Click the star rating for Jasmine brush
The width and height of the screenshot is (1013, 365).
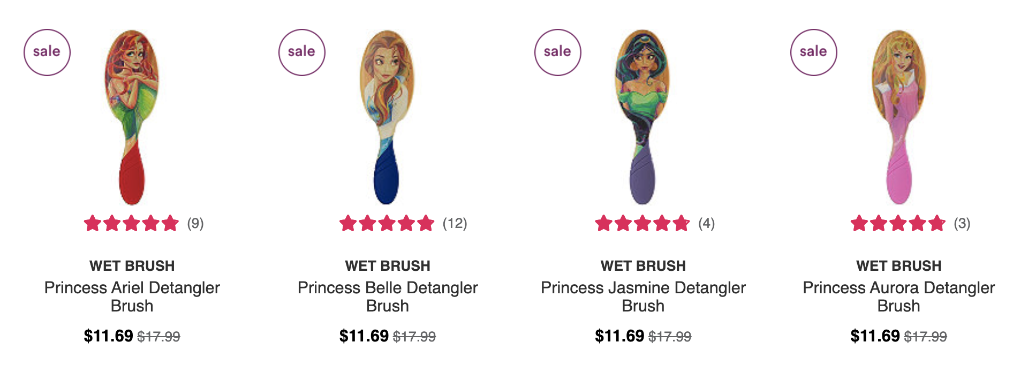[x=642, y=223]
